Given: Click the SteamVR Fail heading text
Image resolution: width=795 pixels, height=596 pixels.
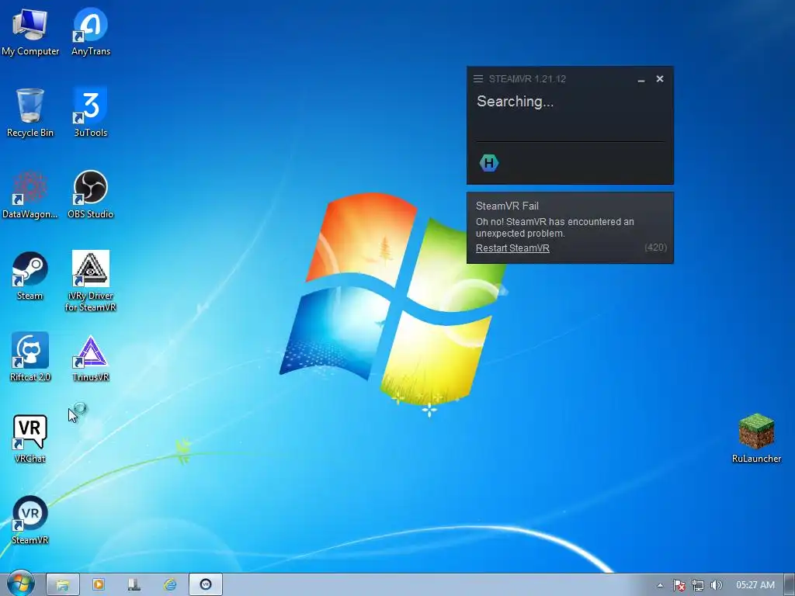Looking at the screenshot, I should (x=507, y=206).
